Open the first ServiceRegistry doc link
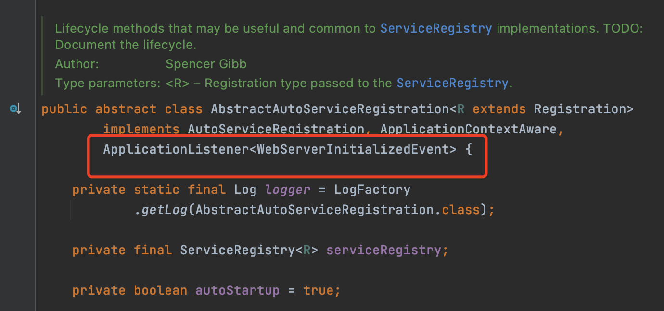The height and width of the screenshot is (311, 664). (436, 28)
